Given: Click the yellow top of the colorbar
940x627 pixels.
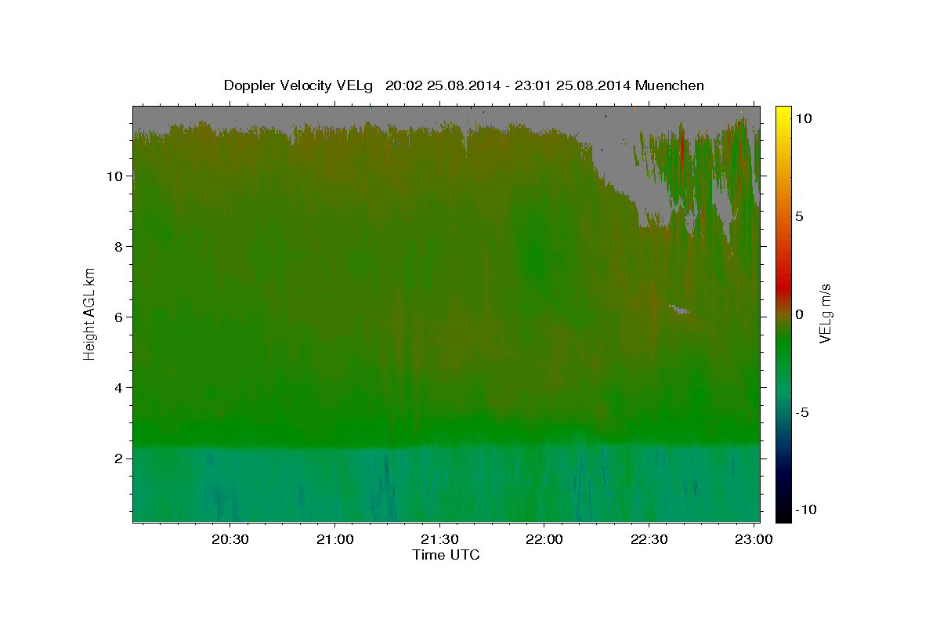Looking at the screenshot, I should 783,114.
